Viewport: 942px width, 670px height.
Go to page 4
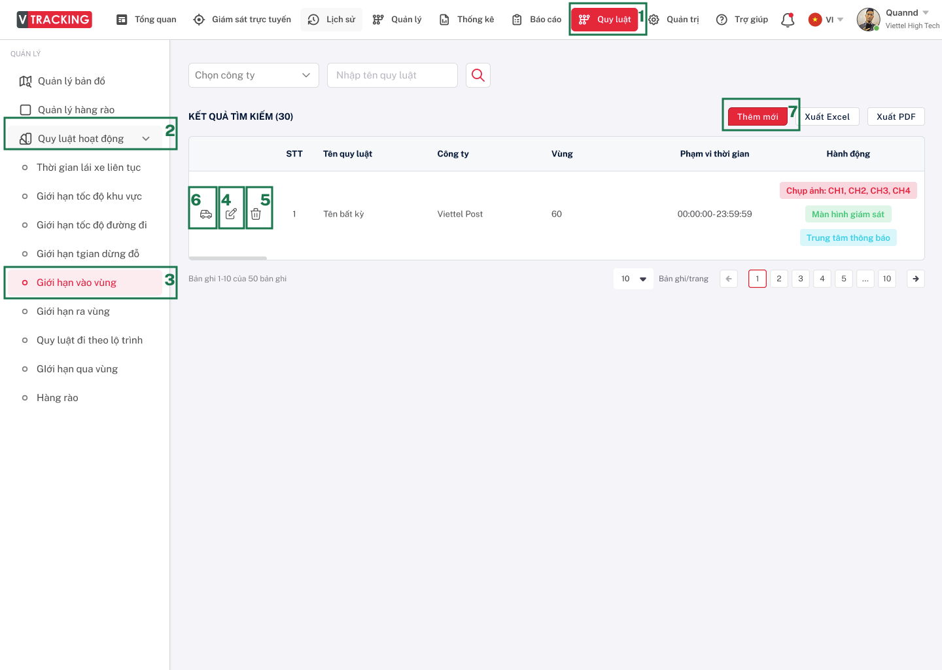pyautogui.click(x=822, y=279)
